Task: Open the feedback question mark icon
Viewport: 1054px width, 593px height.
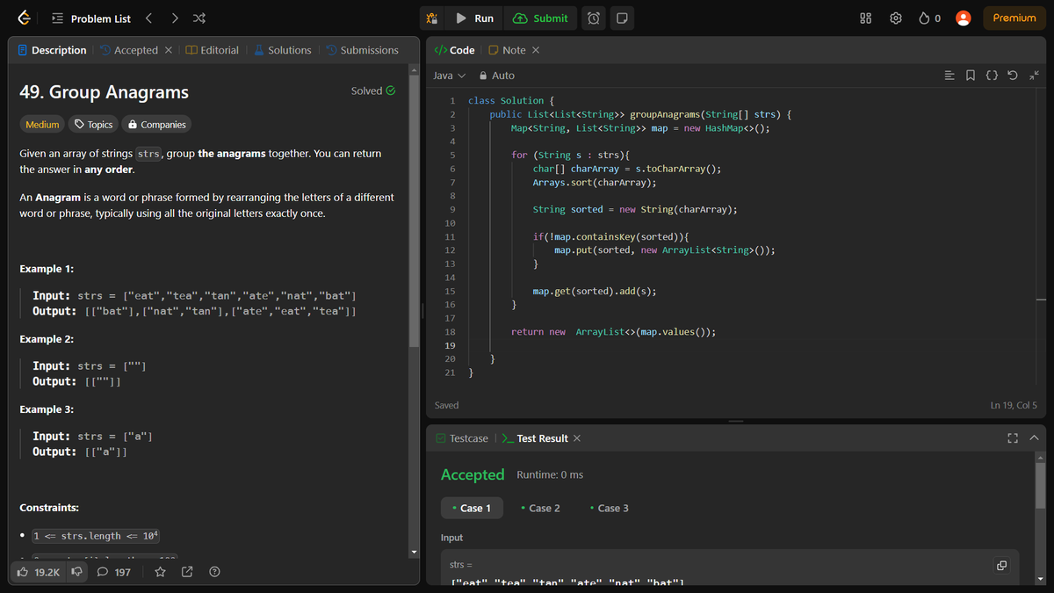Action: 214,572
